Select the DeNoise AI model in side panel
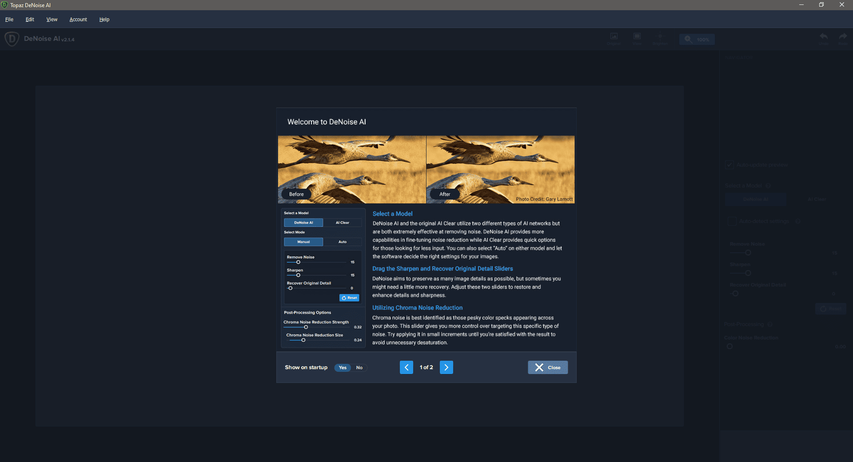 756,199
